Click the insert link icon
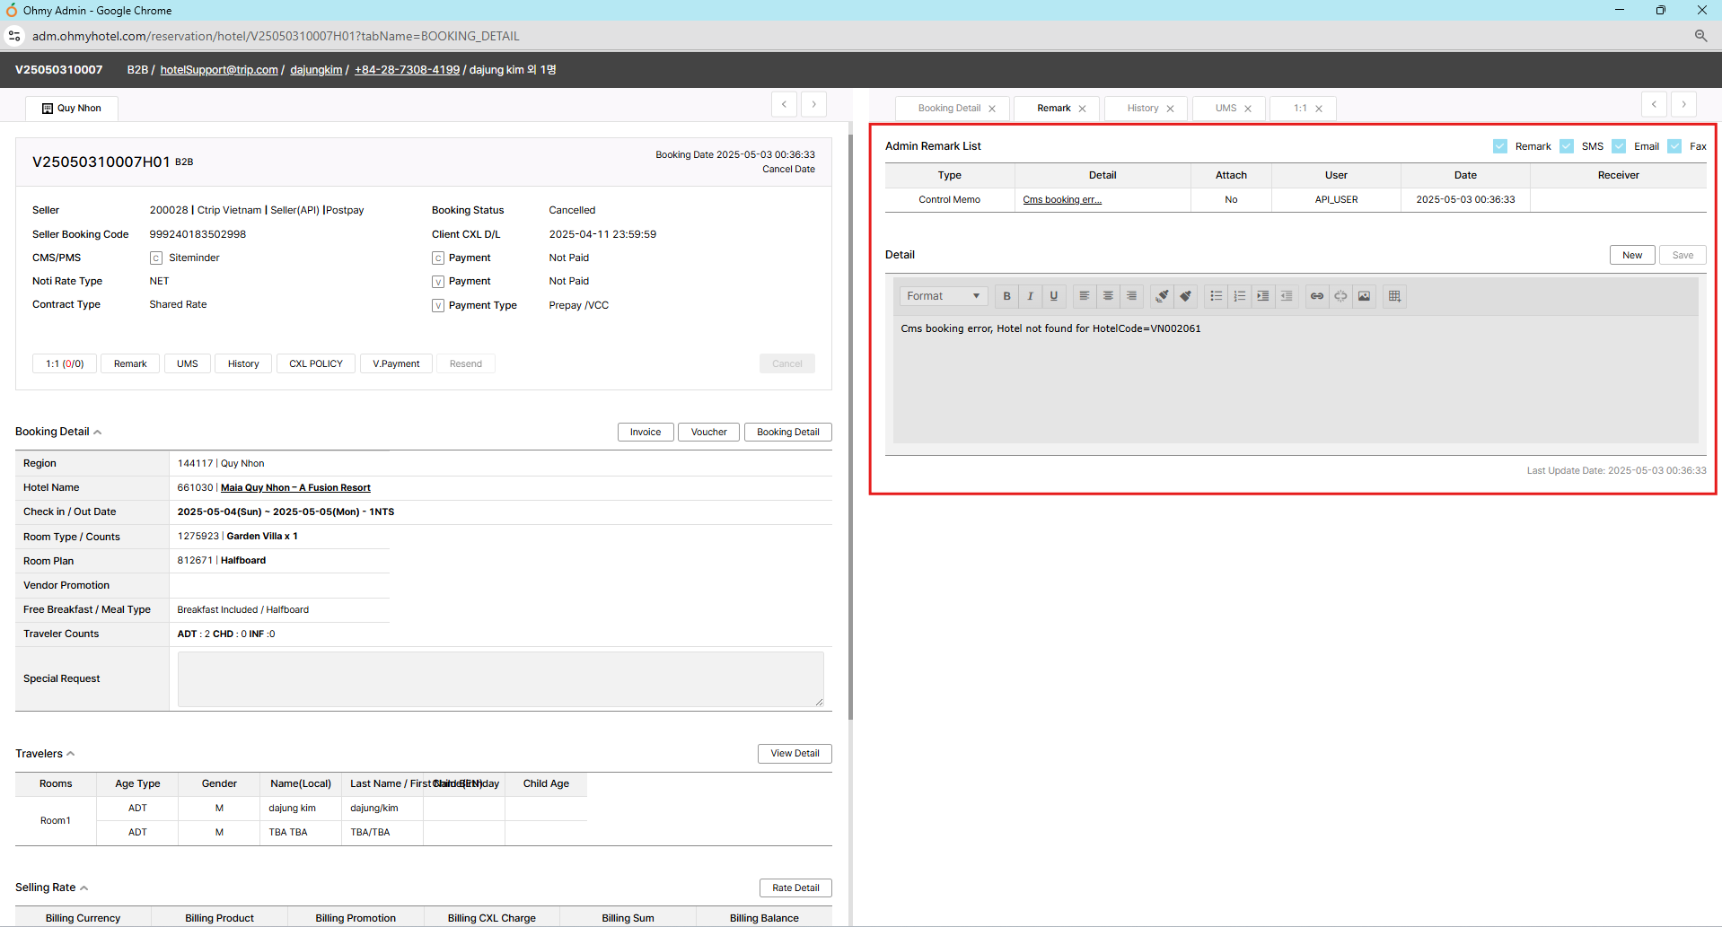Viewport: 1722px width, 927px height. 1316,296
